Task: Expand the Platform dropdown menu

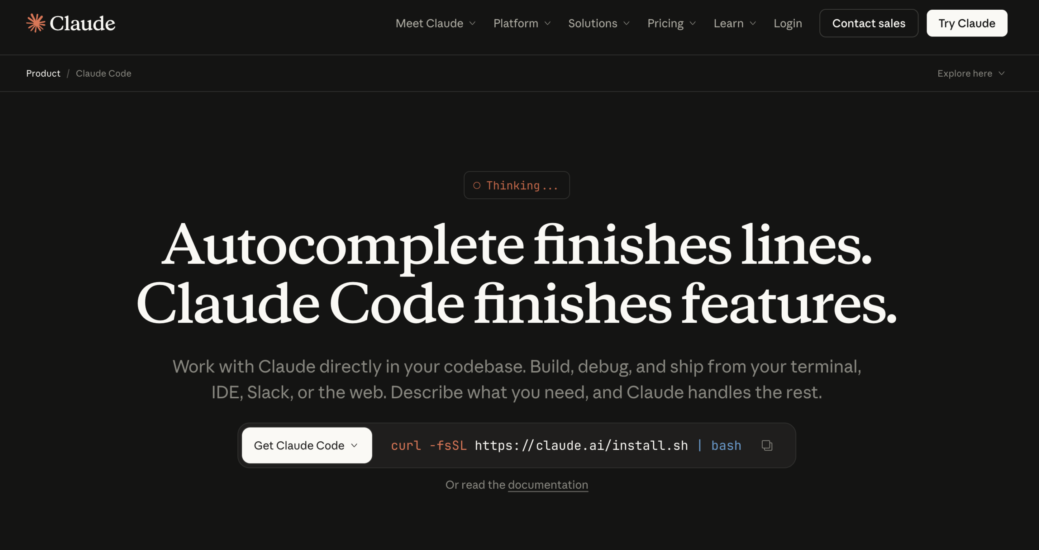Action: (516, 24)
